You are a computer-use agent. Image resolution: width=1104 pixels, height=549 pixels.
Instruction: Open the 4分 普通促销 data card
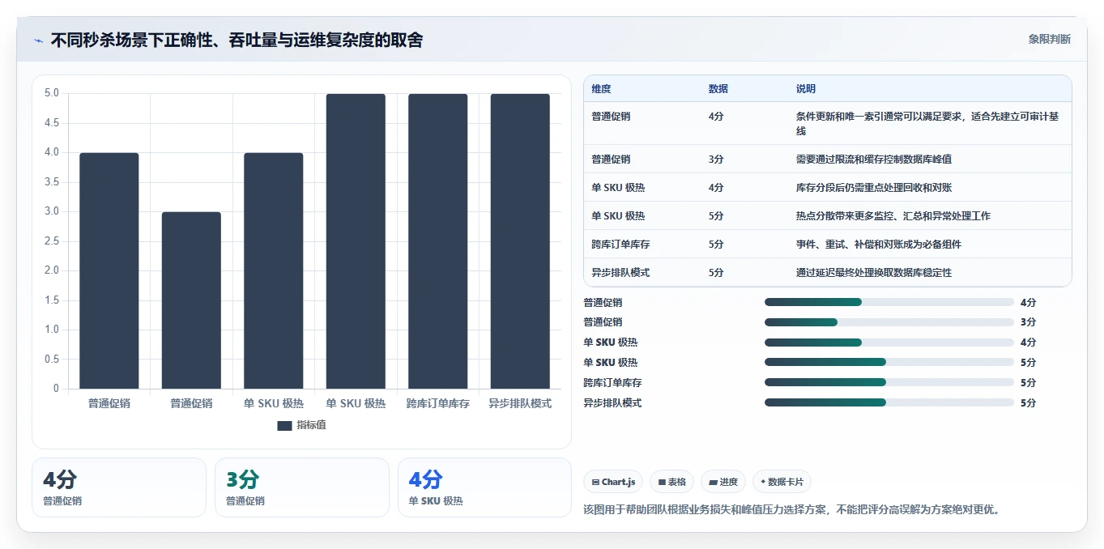click(119, 487)
